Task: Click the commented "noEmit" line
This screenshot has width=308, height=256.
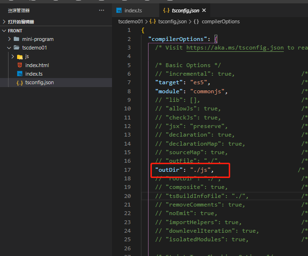Action: [186, 213]
